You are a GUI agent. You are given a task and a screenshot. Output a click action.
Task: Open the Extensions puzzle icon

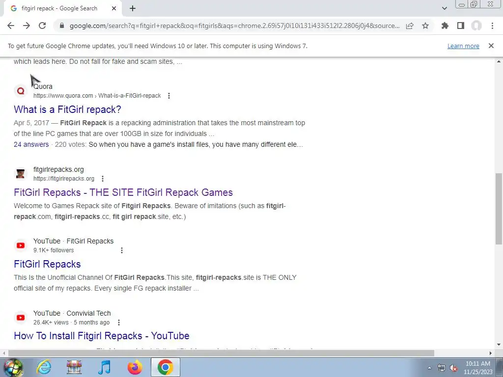tap(445, 26)
